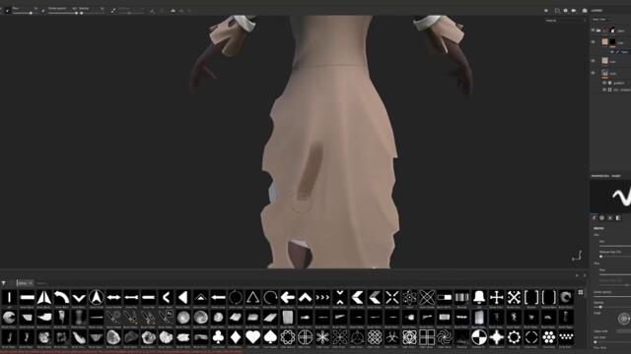This screenshot has height=354, width=631.
Task: Select the black mask thumbnail on second layer
Action: 612,42
